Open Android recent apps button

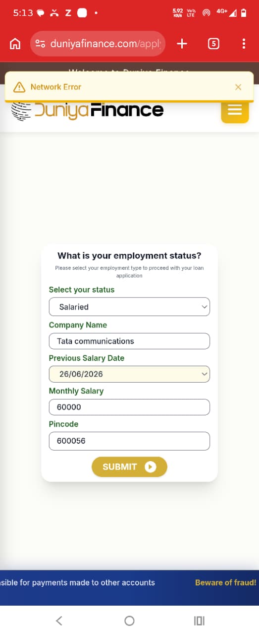[x=199, y=621]
